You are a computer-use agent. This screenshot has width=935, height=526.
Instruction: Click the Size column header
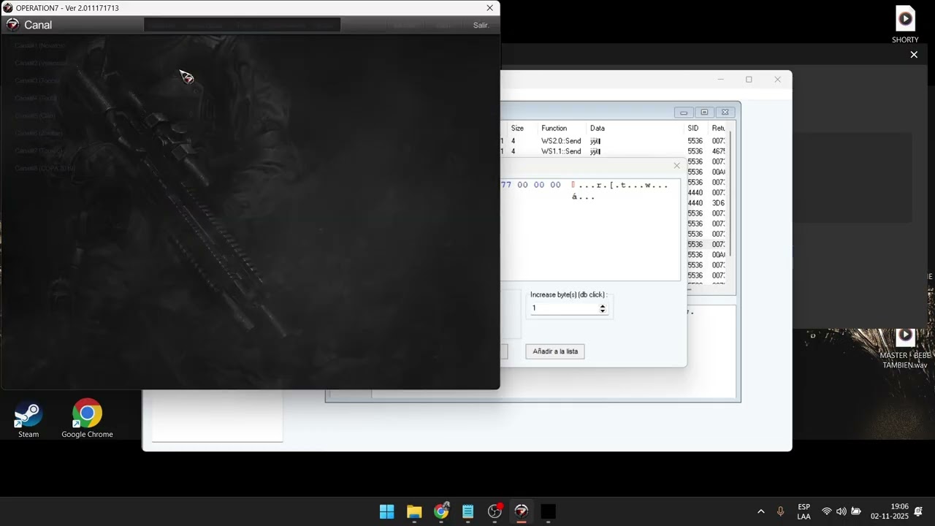pos(517,128)
